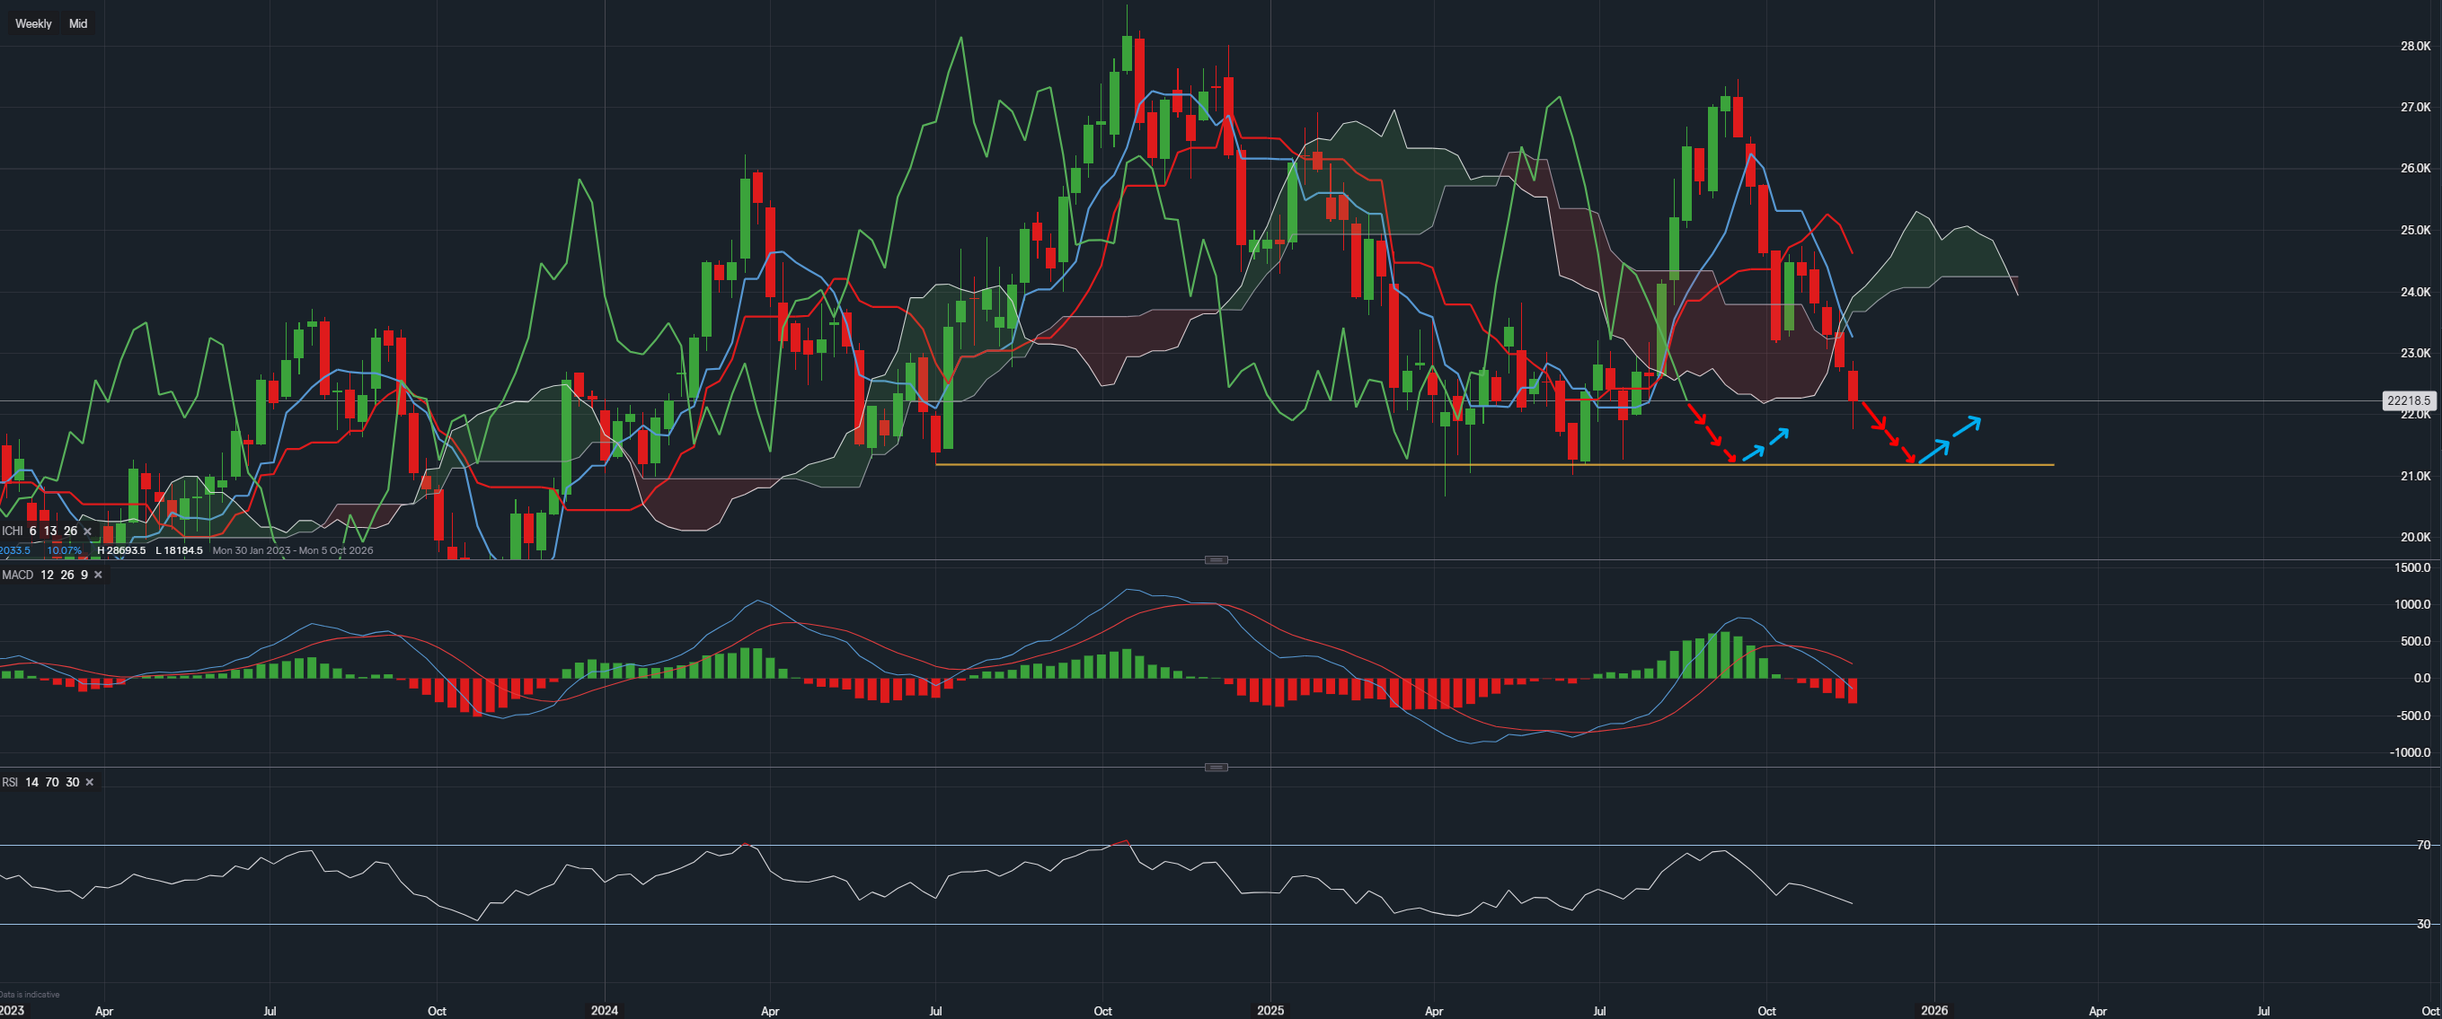Remove the MACD indicator via its X

click(99, 575)
